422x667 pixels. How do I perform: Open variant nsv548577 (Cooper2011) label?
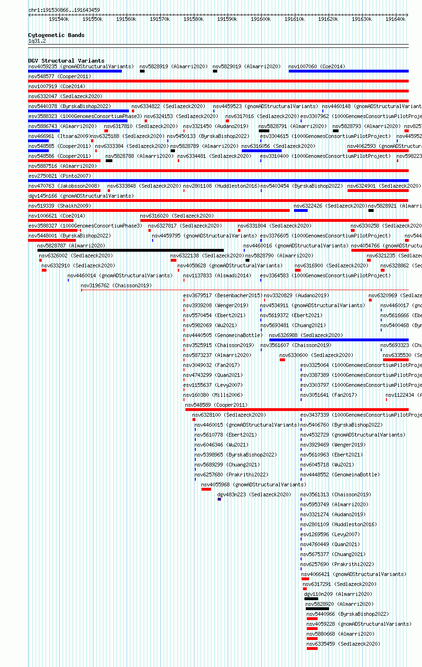point(60,76)
